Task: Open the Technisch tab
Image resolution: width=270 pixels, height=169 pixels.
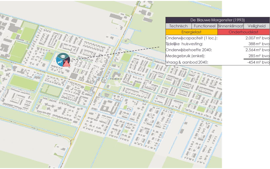Action: [x=178, y=26]
